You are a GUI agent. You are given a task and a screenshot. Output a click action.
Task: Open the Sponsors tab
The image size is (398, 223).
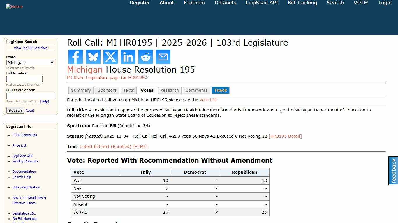[x=107, y=90]
